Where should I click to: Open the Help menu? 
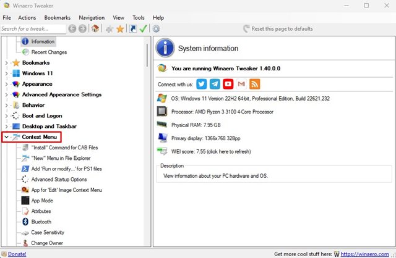158,18
